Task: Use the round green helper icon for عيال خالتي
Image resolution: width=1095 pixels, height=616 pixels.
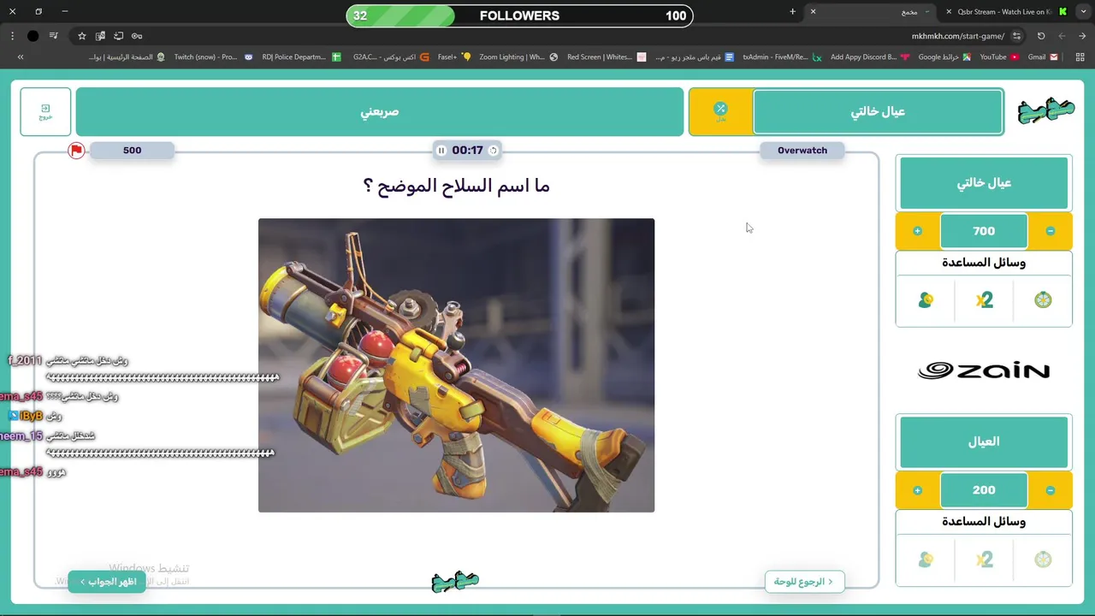Action: pyautogui.click(x=1043, y=300)
